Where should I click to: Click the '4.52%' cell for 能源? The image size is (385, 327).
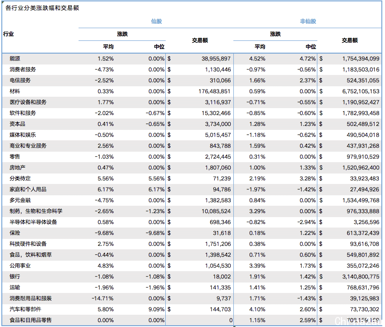click(257, 59)
